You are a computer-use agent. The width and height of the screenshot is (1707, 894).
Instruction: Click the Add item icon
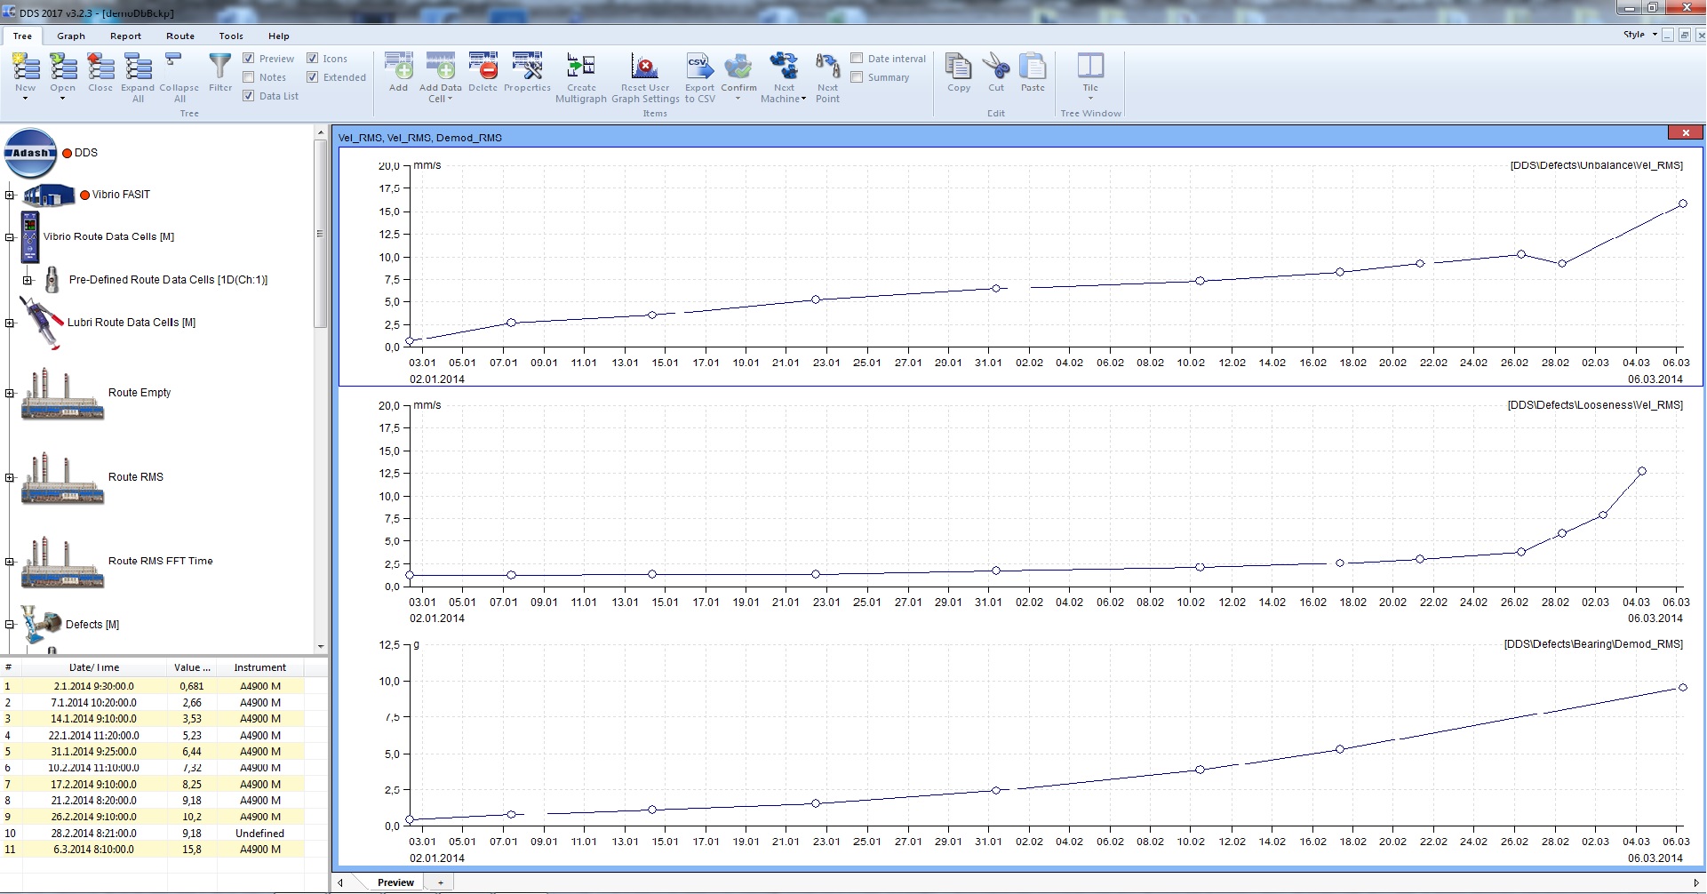[x=398, y=68]
